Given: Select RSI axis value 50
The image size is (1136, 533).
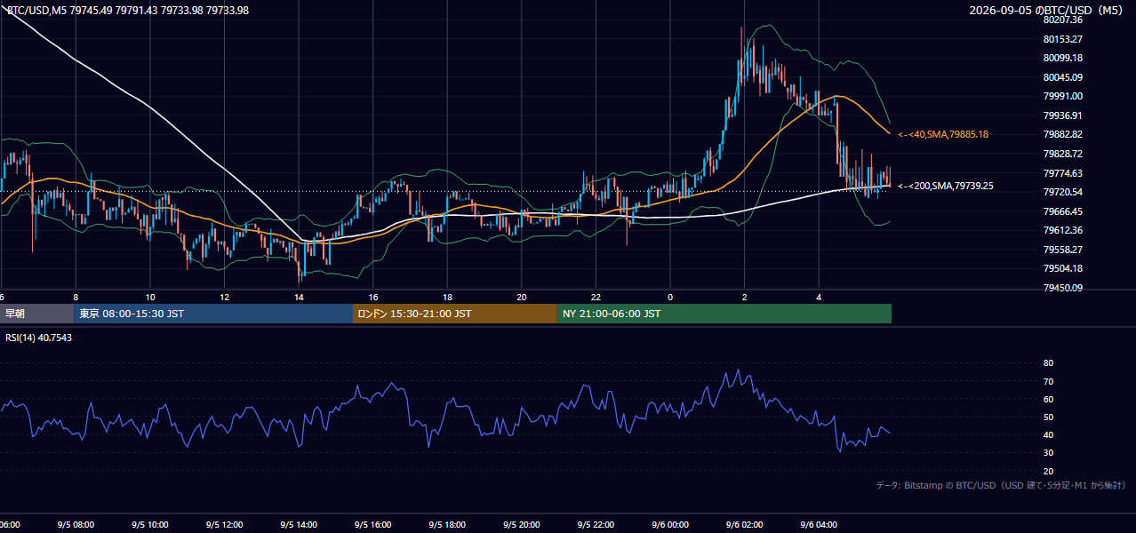Looking at the screenshot, I should click(x=1048, y=417).
